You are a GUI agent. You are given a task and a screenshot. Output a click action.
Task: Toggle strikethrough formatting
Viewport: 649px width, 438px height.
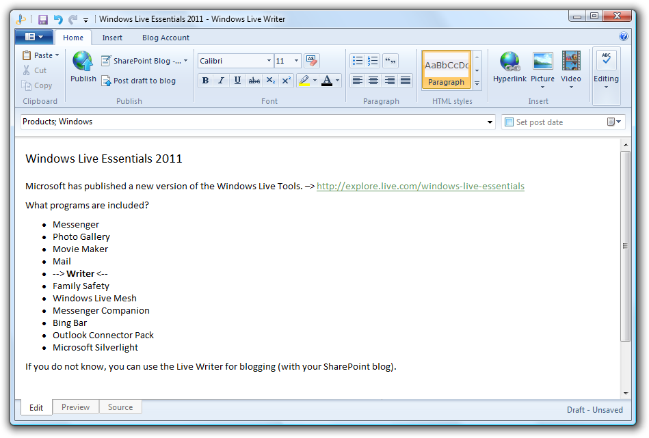254,80
